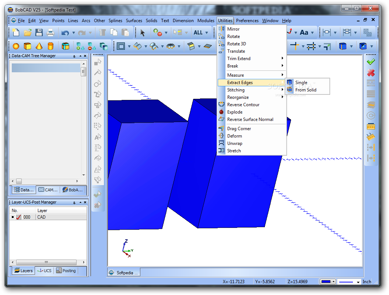Open the color selector dropdown in status bar
389x295 pixels.
pos(333,282)
